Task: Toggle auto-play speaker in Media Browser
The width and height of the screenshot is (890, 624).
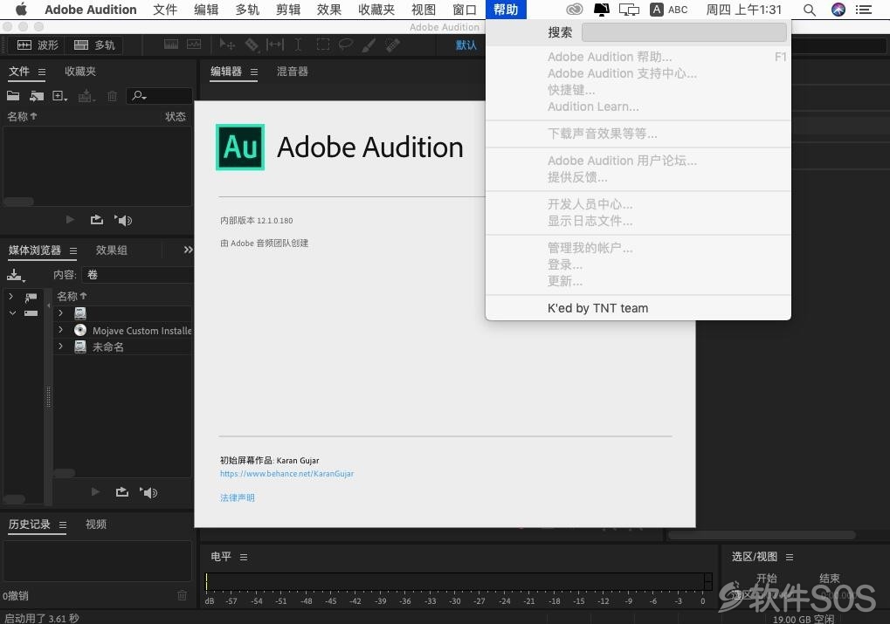Action: coord(148,492)
